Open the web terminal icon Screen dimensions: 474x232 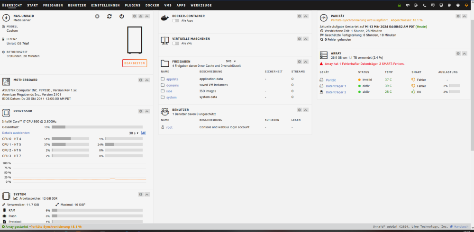click(x=424, y=5)
